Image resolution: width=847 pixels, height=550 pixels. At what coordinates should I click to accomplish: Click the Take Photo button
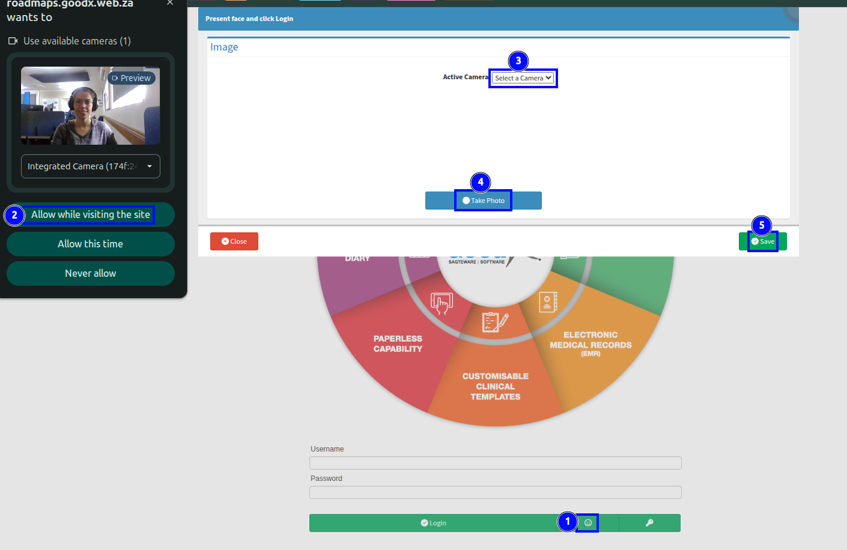[484, 201]
